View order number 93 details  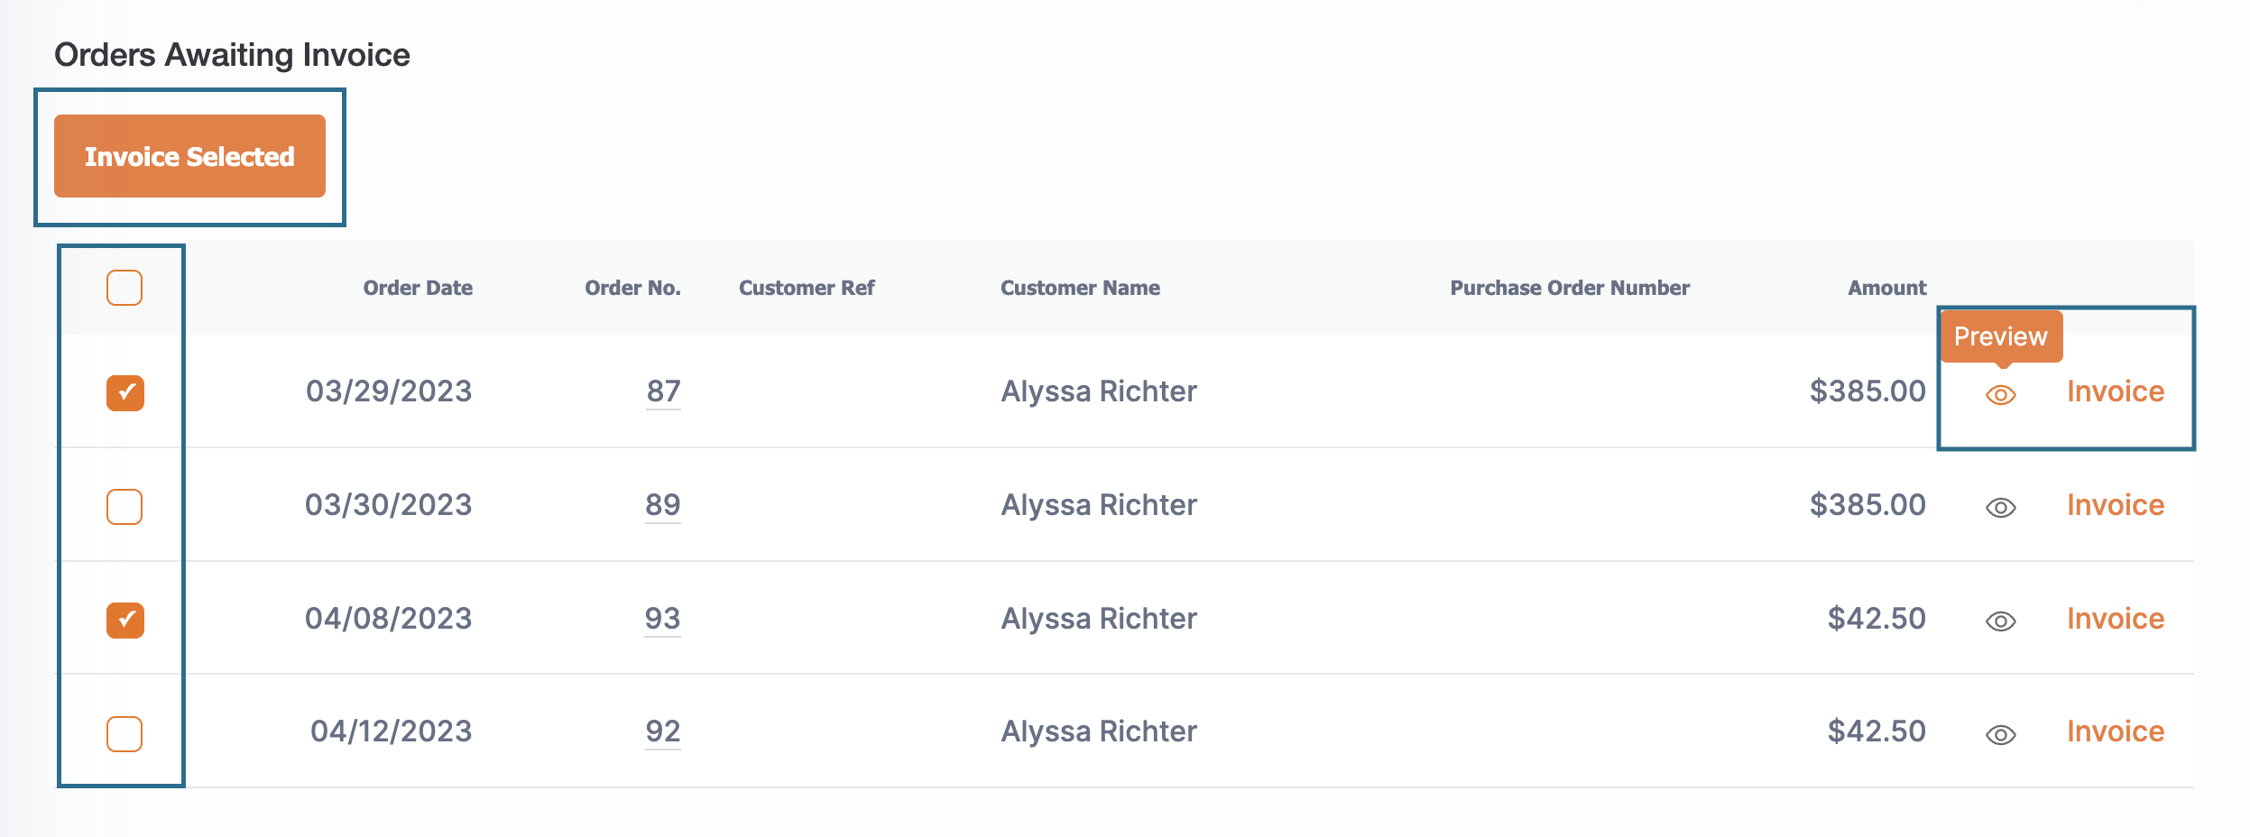click(x=662, y=619)
